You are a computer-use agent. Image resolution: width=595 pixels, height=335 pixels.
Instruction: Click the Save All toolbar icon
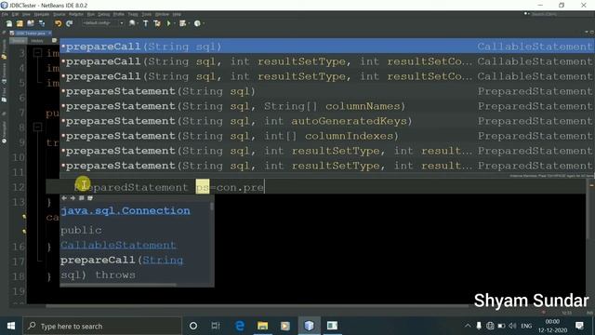41,23
